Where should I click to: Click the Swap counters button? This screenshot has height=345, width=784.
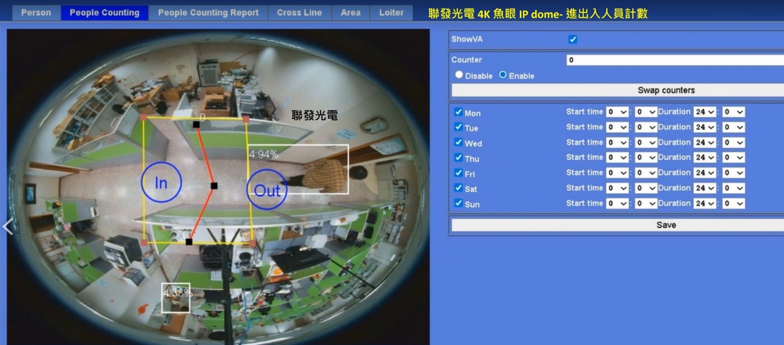point(666,90)
